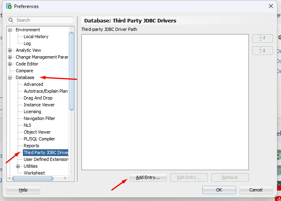Screen dimensions: 281x201
Task: Select the Compare preferences item
Action: pos(24,71)
